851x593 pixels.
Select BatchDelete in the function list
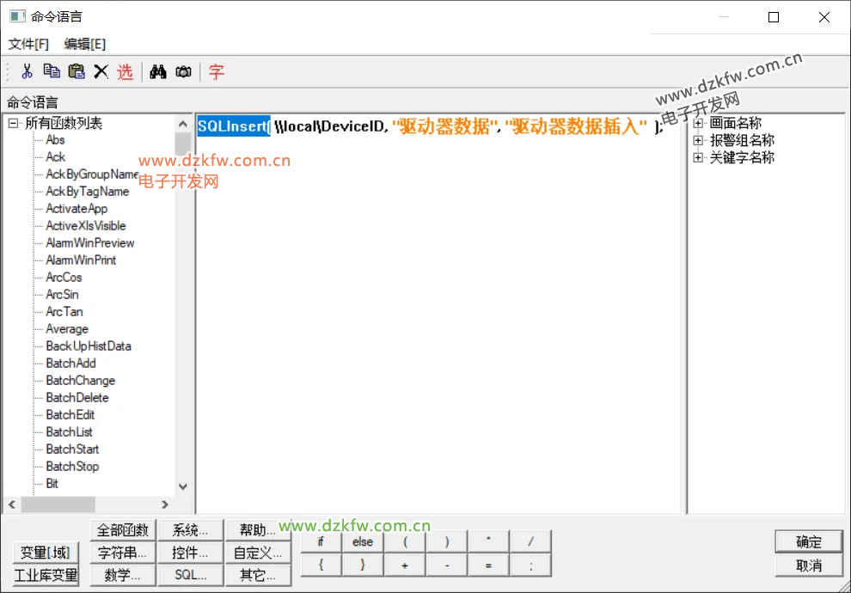[x=77, y=397]
